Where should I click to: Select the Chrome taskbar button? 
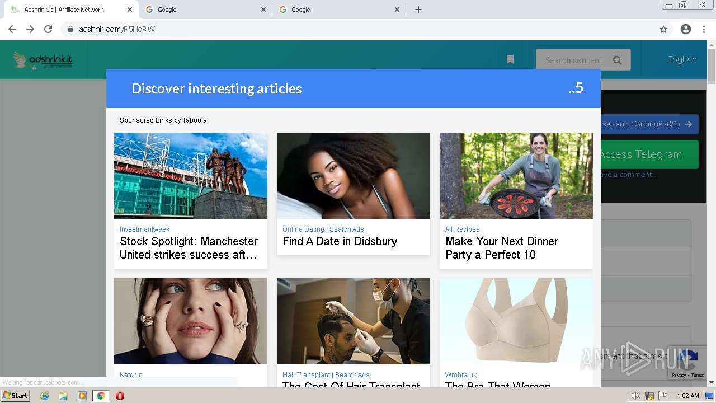click(101, 396)
